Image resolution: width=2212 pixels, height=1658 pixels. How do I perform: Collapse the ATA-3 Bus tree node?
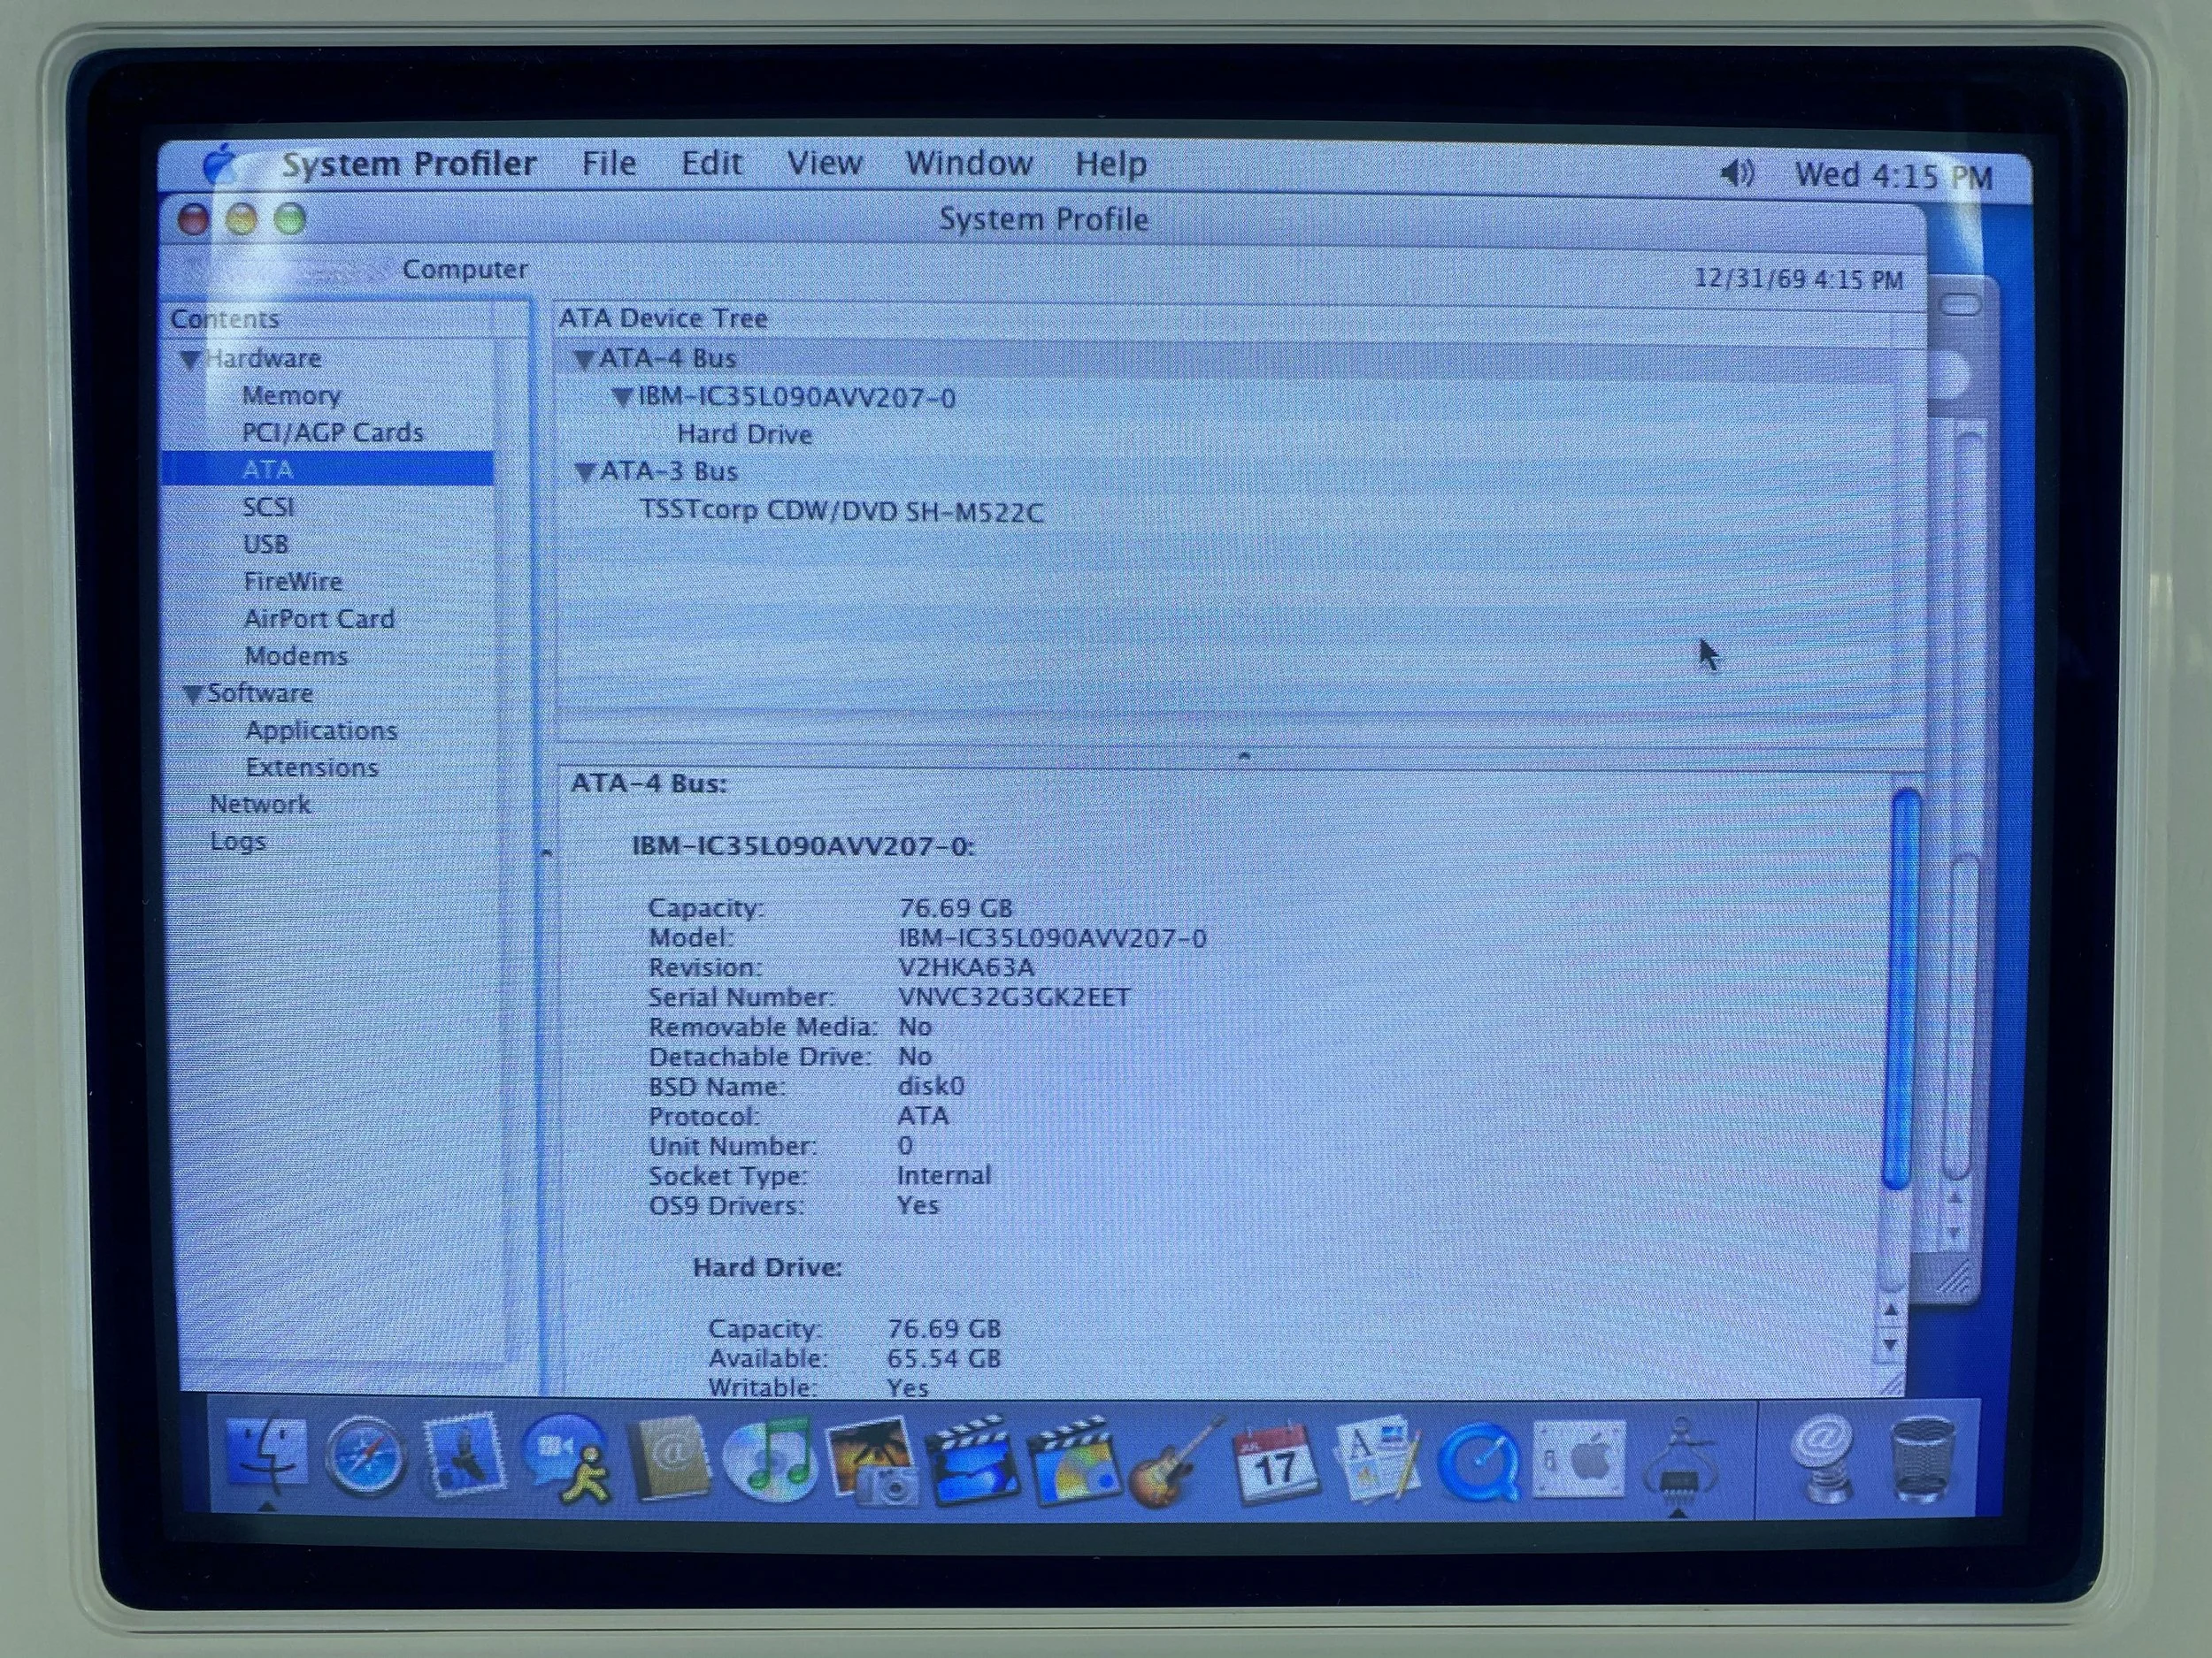click(586, 473)
